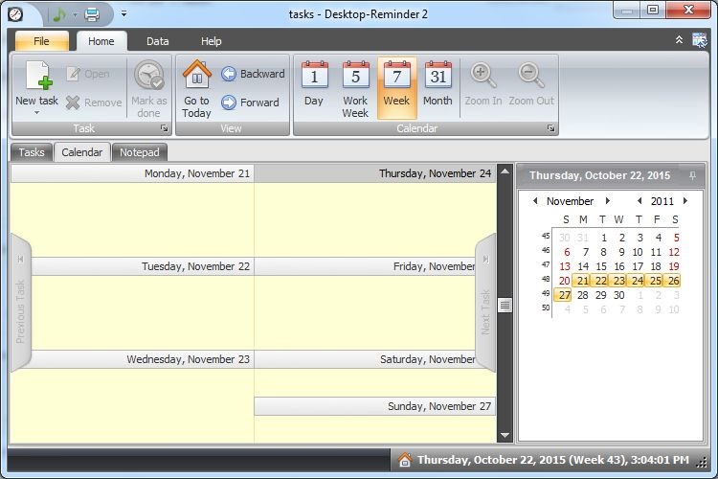The width and height of the screenshot is (718, 479).
Task: Open the sound icon dropdown arrow
Action: click(75, 14)
